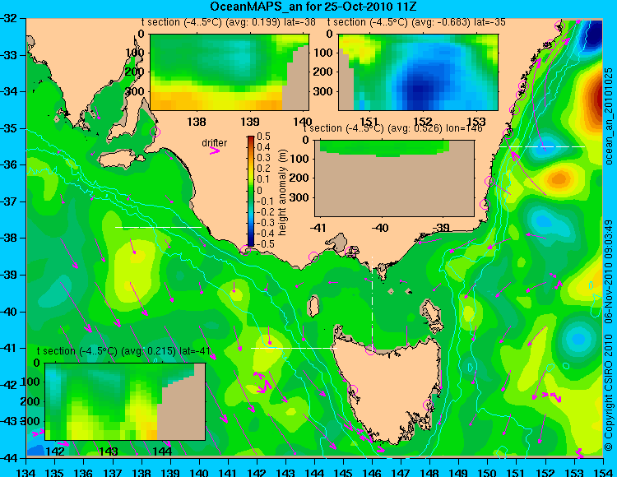Open the lon=146 temperature section inset plot
This screenshot has width=617, height=477.
(394, 178)
